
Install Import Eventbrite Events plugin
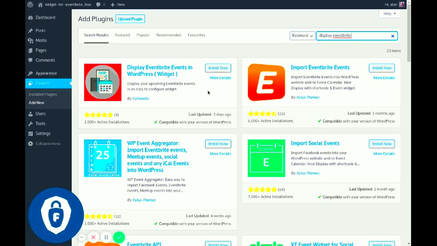coord(382,68)
